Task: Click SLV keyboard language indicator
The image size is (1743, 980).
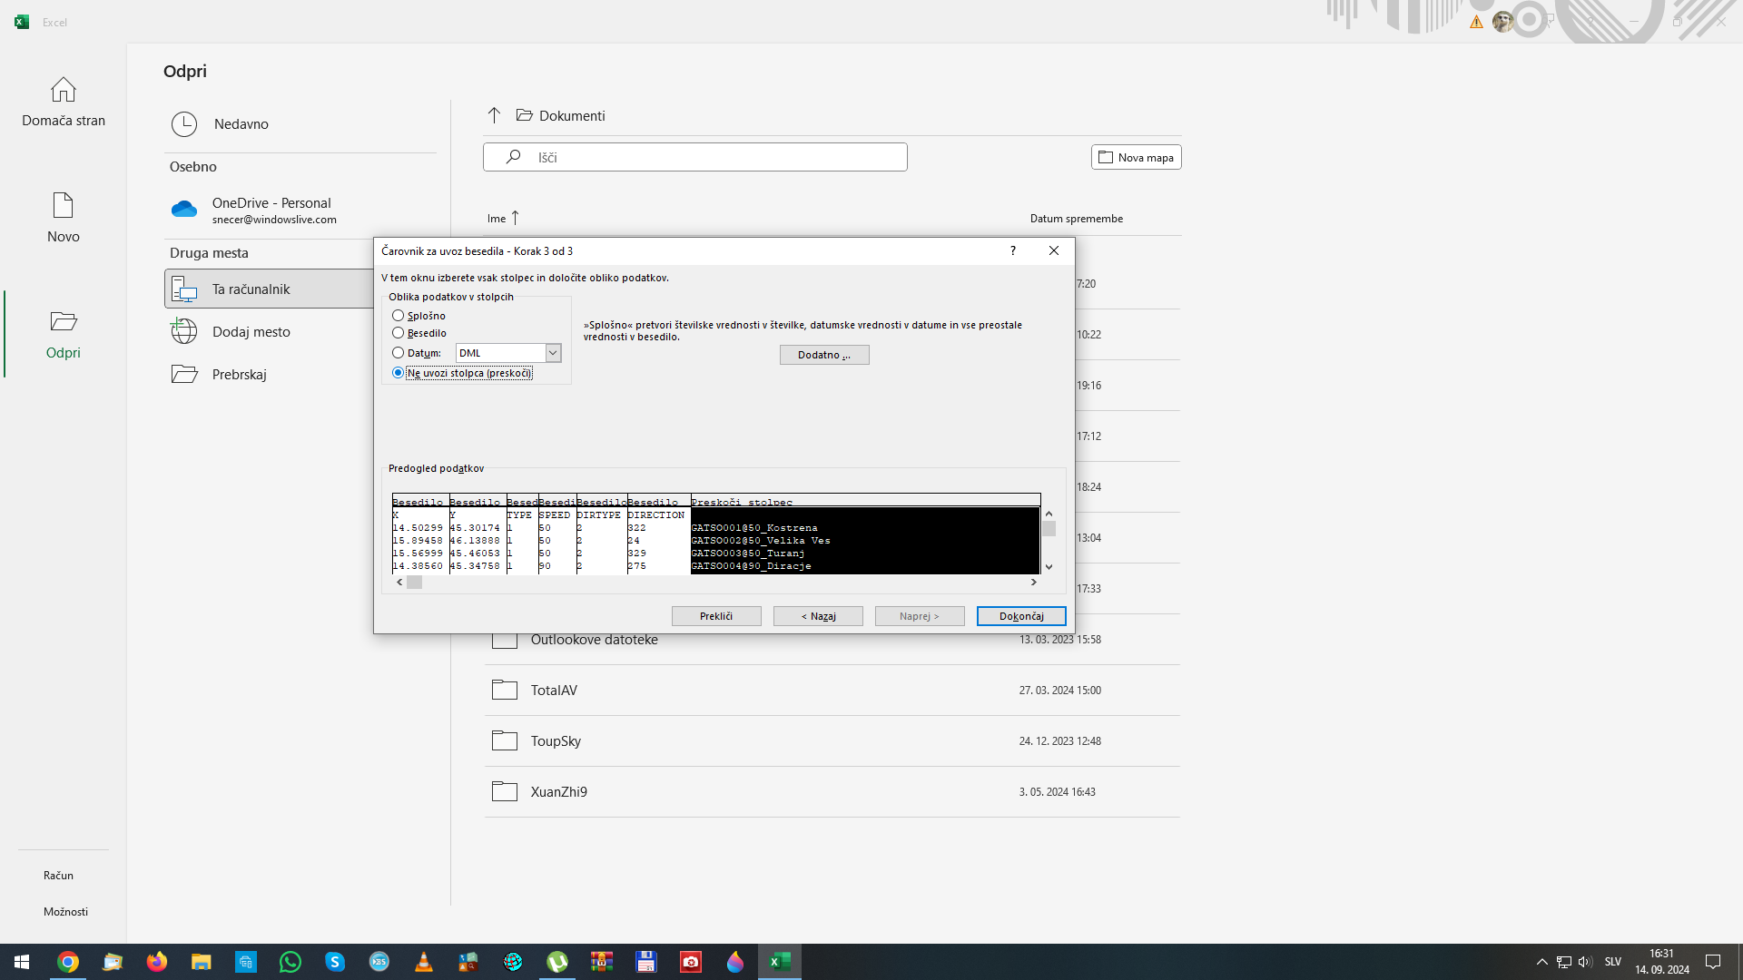Action: [1613, 962]
